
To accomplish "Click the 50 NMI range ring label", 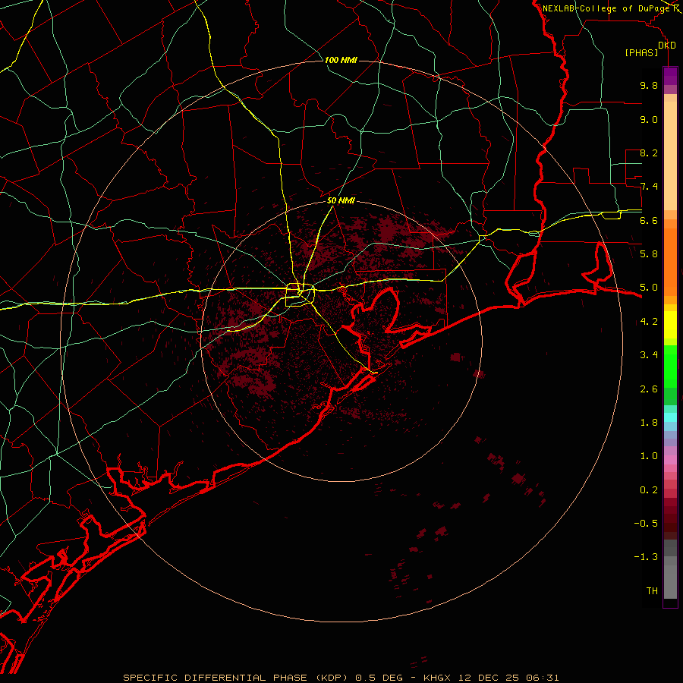I will (x=341, y=200).
